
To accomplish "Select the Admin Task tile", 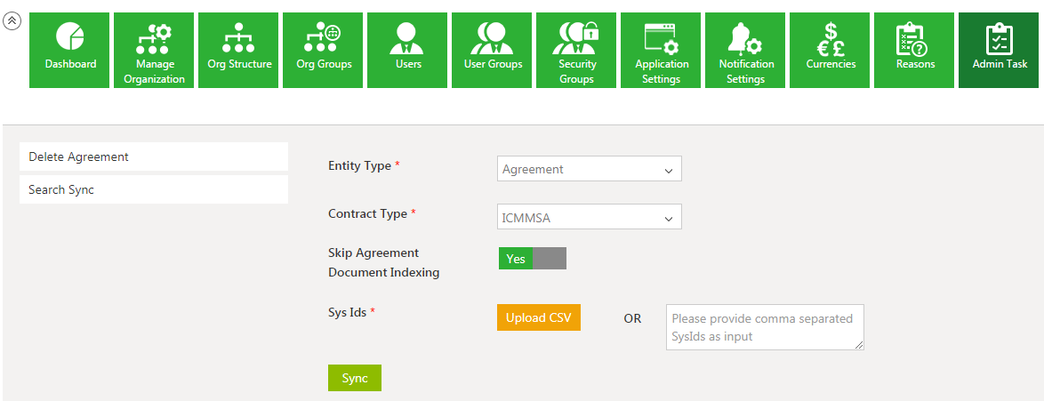I will (x=1000, y=50).
